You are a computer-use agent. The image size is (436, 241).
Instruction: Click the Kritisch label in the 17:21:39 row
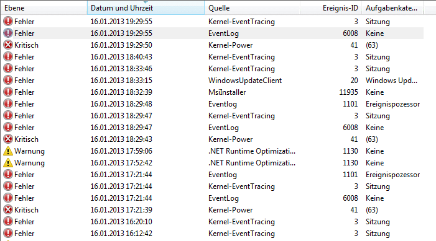26,209
